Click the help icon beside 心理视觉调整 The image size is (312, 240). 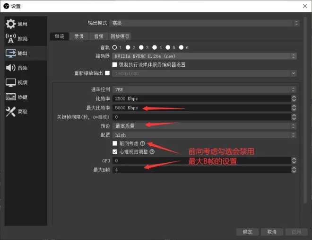pyautogui.click(x=152, y=152)
